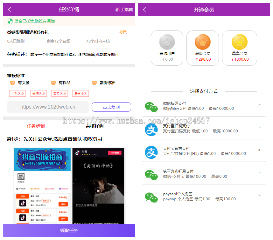Click the WeChat icon for paysapi个人免签
Screen dimensions: 273x240
[x=151, y=197]
